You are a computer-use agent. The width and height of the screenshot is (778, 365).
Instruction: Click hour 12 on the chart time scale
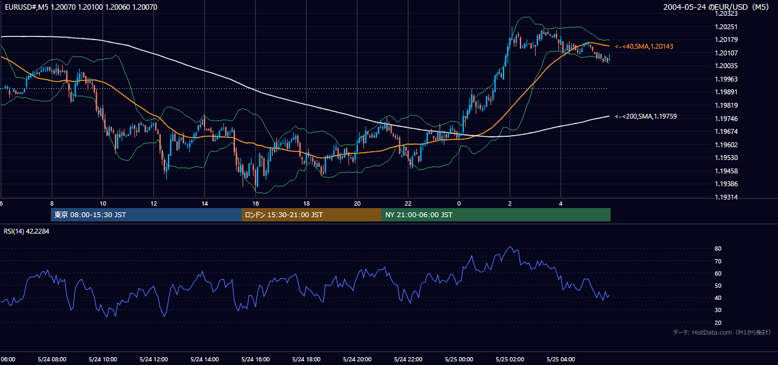pyautogui.click(x=153, y=204)
